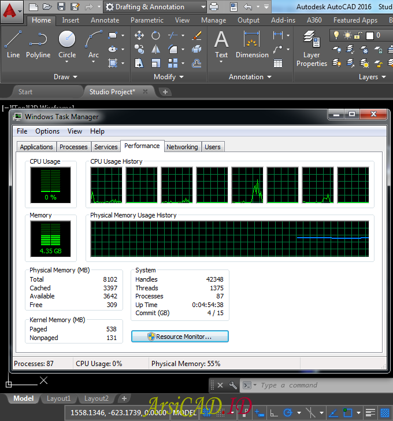Open Polar Tracking settings dropdown arrow
The width and height of the screenshot is (393, 421).
point(299,412)
